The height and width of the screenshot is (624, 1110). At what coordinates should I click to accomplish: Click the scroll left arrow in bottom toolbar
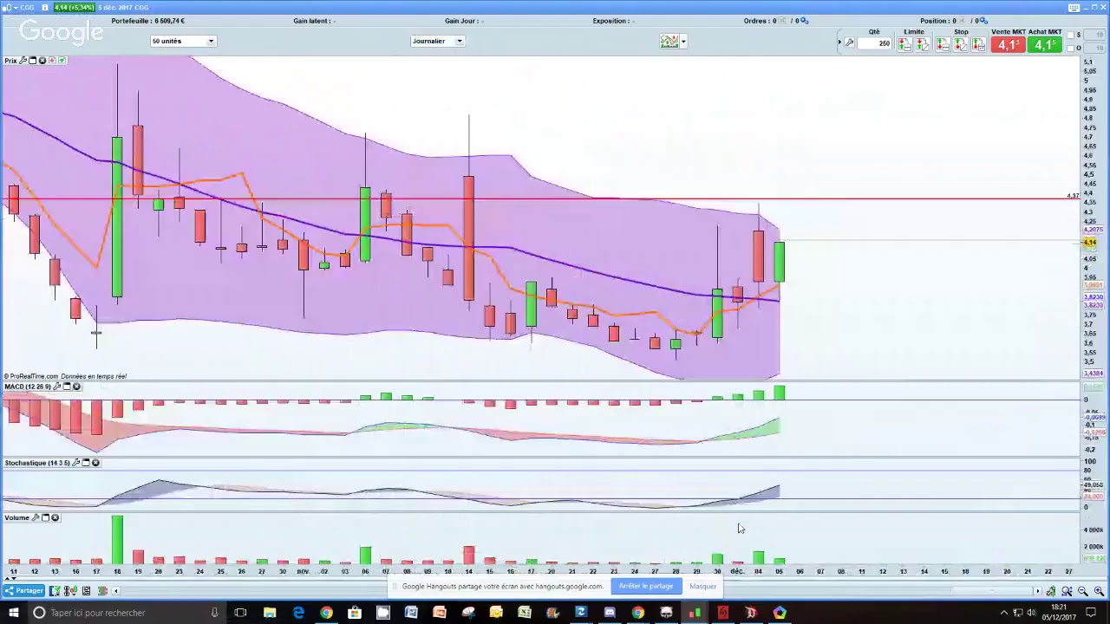point(116,591)
